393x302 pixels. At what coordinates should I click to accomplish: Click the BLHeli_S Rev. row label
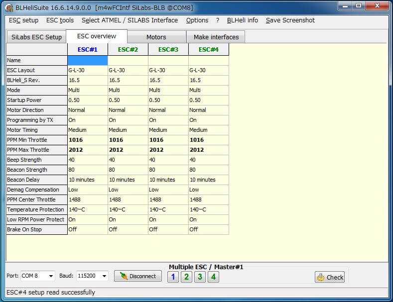click(37, 81)
